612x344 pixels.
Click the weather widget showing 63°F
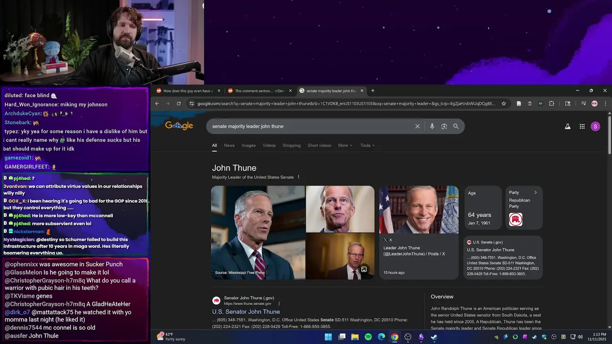point(171,337)
